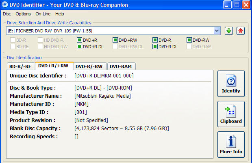This screenshot has height=163, width=252.
Task: Click the [001] media type ID value
Action: tap(80, 112)
